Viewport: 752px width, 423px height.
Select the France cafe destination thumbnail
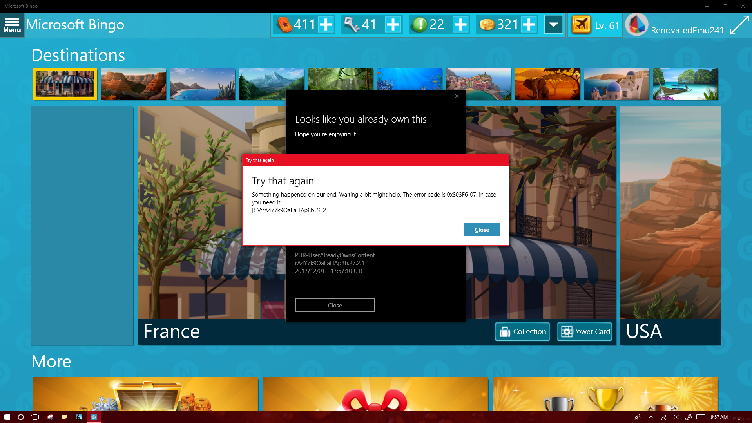pos(65,84)
